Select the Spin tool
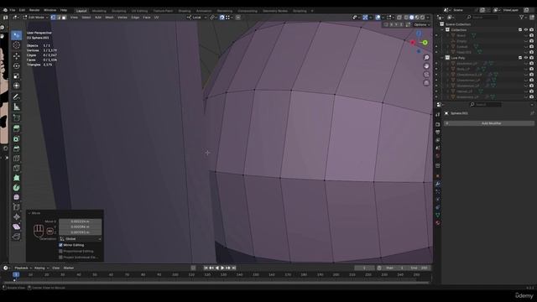The image size is (537, 302). 16,188
